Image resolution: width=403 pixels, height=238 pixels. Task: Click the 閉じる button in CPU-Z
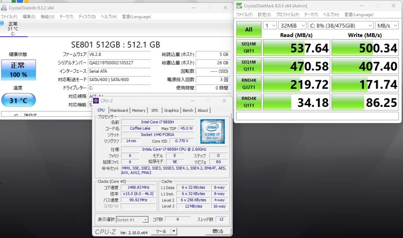click(x=218, y=231)
